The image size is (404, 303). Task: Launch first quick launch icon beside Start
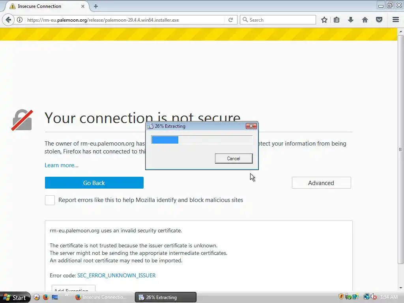click(x=37, y=297)
